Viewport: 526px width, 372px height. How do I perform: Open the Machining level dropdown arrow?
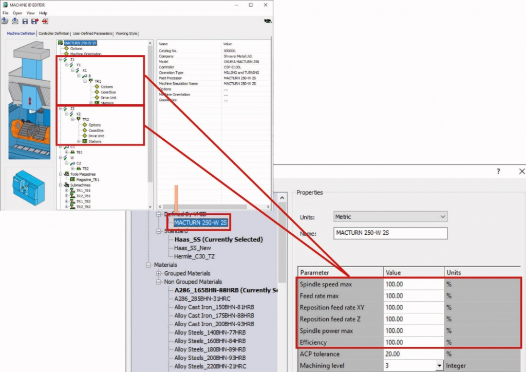tap(439, 366)
